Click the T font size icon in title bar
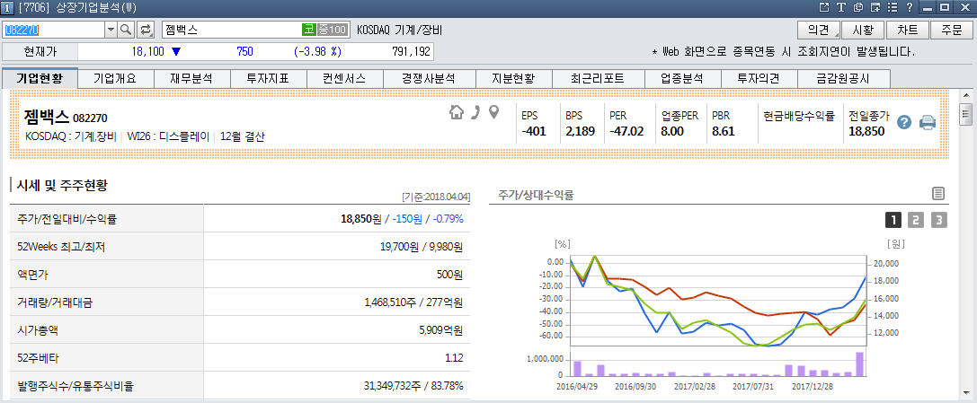This screenshot has width=977, height=403. pyautogui.click(x=841, y=7)
